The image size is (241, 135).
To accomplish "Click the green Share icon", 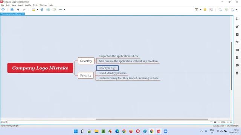I will pos(226,10).
